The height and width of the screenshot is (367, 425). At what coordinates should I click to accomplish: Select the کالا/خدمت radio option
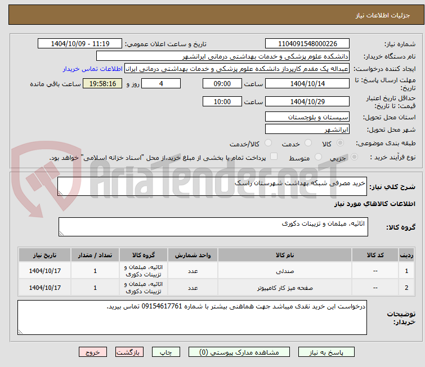point(268,143)
